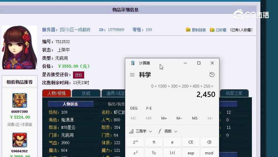The image size is (278, 157).
Task: Open the 技能 skills tab
Action: tap(86, 93)
